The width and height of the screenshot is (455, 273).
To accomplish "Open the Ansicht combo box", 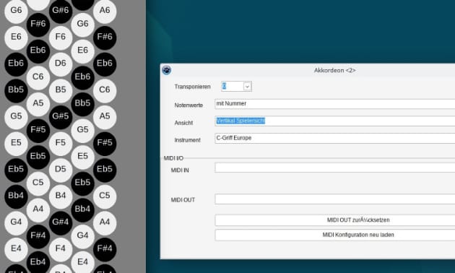I will tap(335, 121).
